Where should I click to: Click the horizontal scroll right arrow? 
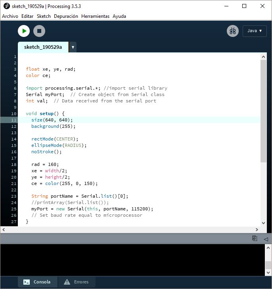tap(257, 229)
